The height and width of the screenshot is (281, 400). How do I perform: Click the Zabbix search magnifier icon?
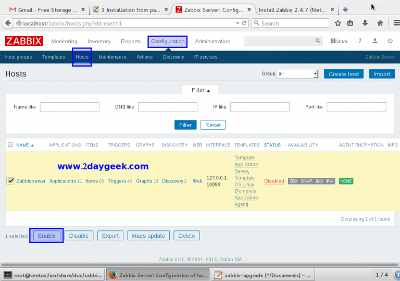pos(318,41)
